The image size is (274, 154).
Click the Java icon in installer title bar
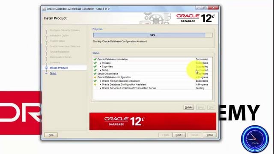[44, 9]
